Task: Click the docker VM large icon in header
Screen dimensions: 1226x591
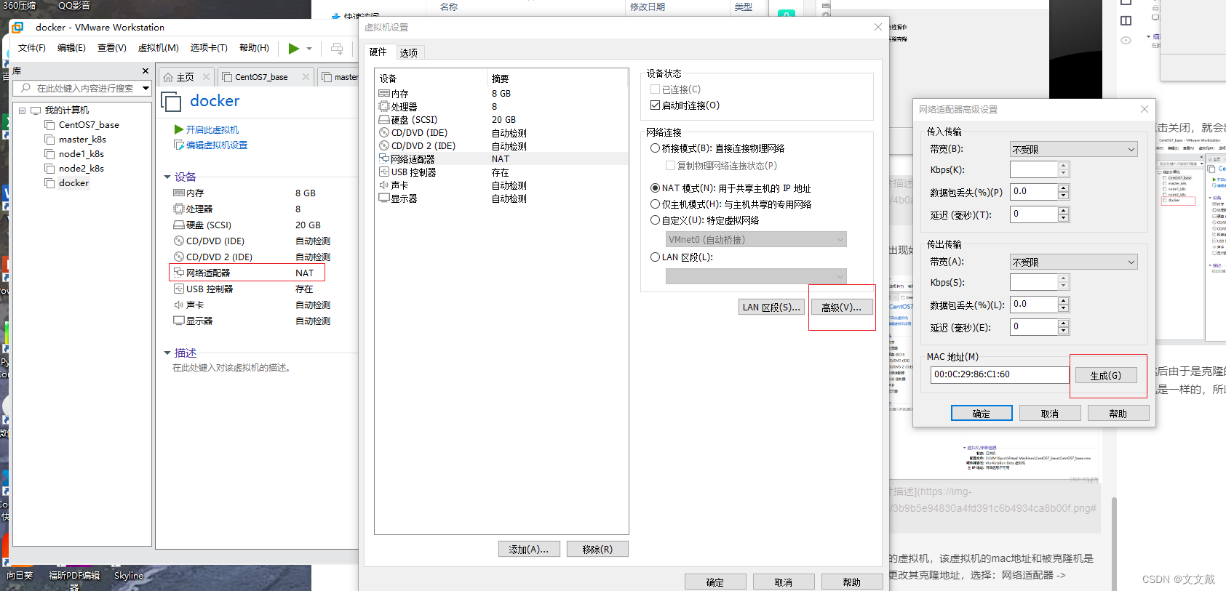Action: click(x=171, y=102)
